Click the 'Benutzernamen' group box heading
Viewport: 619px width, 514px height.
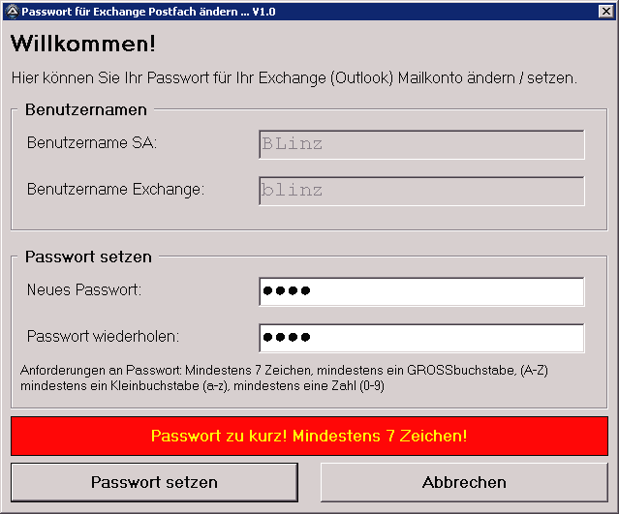[86, 109]
